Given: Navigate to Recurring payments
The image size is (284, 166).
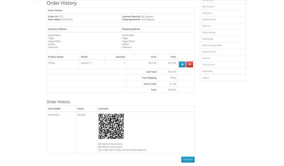Looking at the screenshot, I should click(x=212, y=45).
